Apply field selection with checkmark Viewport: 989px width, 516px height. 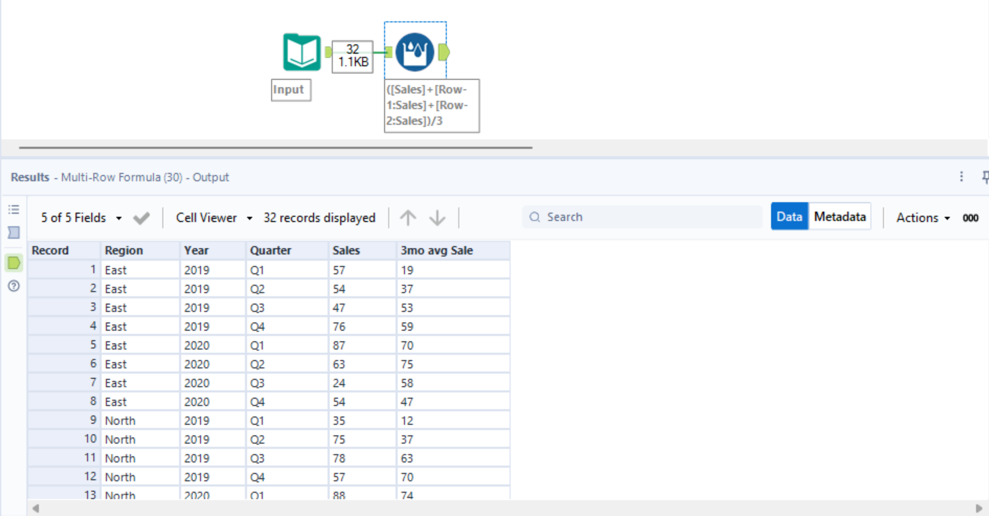141,218
